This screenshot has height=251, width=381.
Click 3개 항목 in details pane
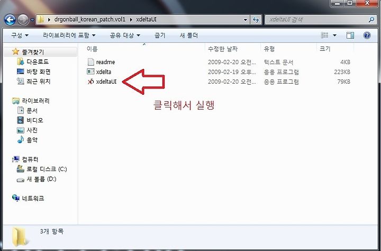(x=52, y=231)
